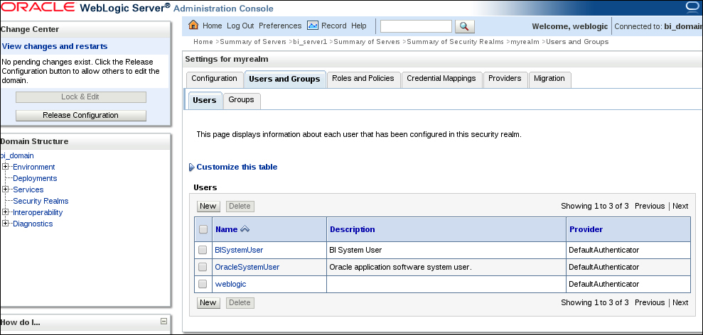
Task: Check the OracleSystemUser row checkbox
Action: click(203, 267)
